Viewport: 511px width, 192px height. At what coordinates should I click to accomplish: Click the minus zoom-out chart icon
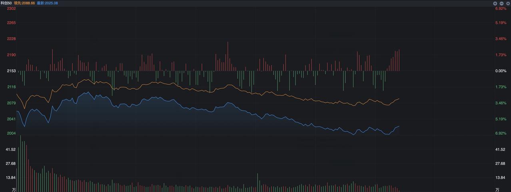pos(501,3)
